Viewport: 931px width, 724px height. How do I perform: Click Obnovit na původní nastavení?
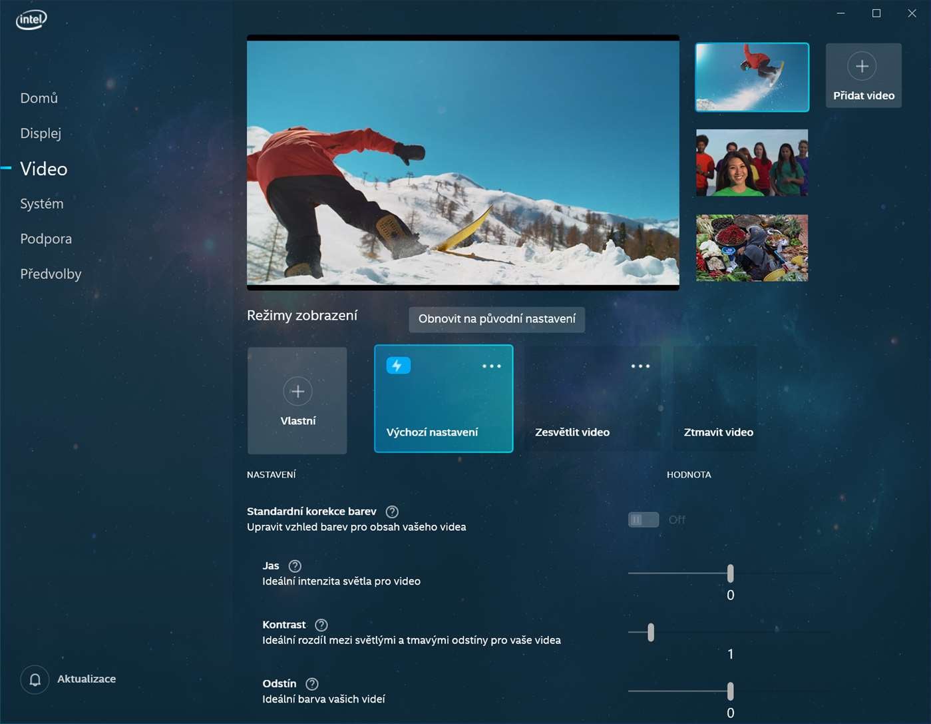click(496, 319)
